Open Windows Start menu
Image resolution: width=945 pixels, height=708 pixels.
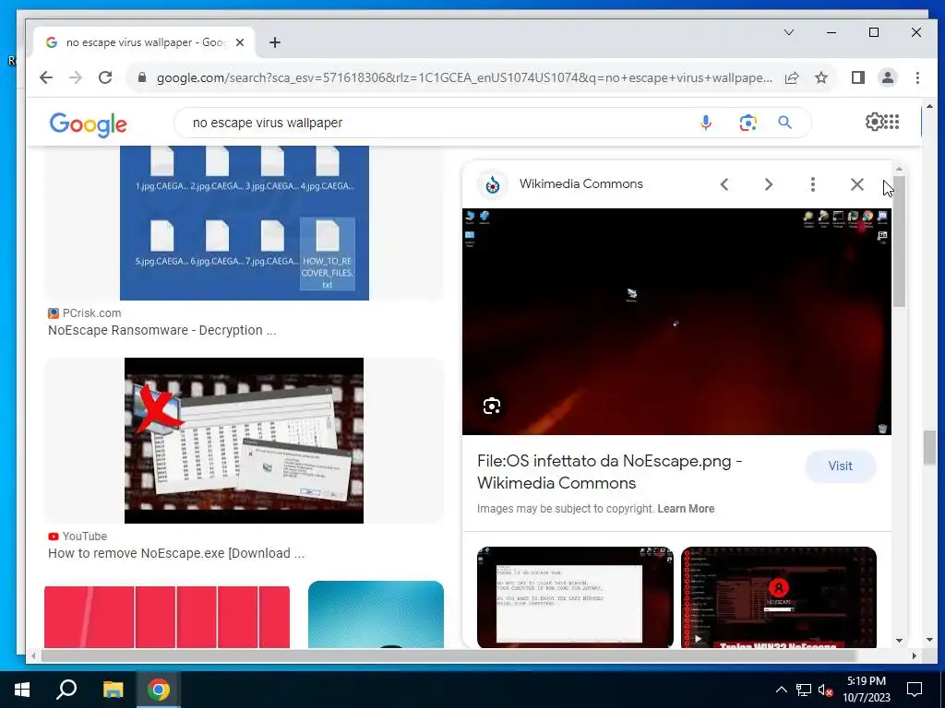(x=22, y=690)
